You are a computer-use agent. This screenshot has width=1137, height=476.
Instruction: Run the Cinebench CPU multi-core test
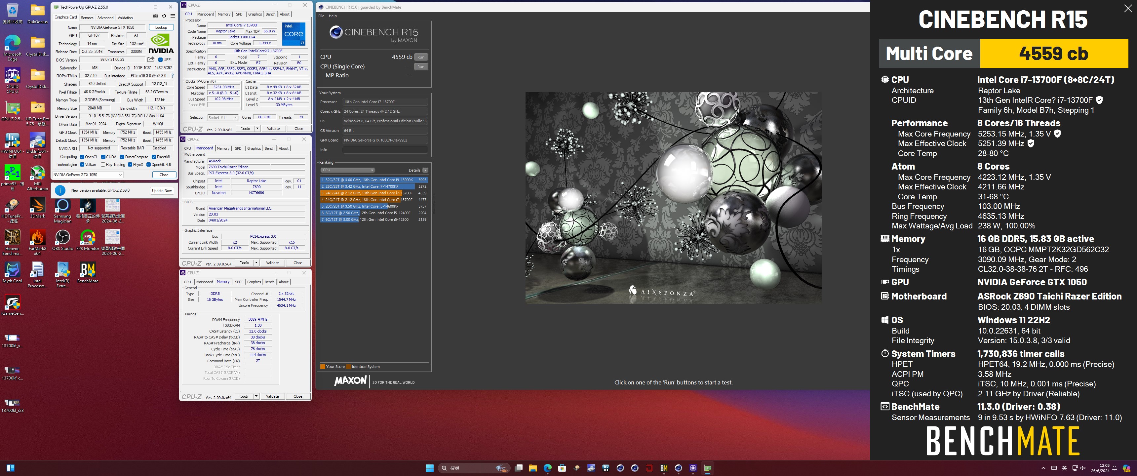click(x=421, y=57)
